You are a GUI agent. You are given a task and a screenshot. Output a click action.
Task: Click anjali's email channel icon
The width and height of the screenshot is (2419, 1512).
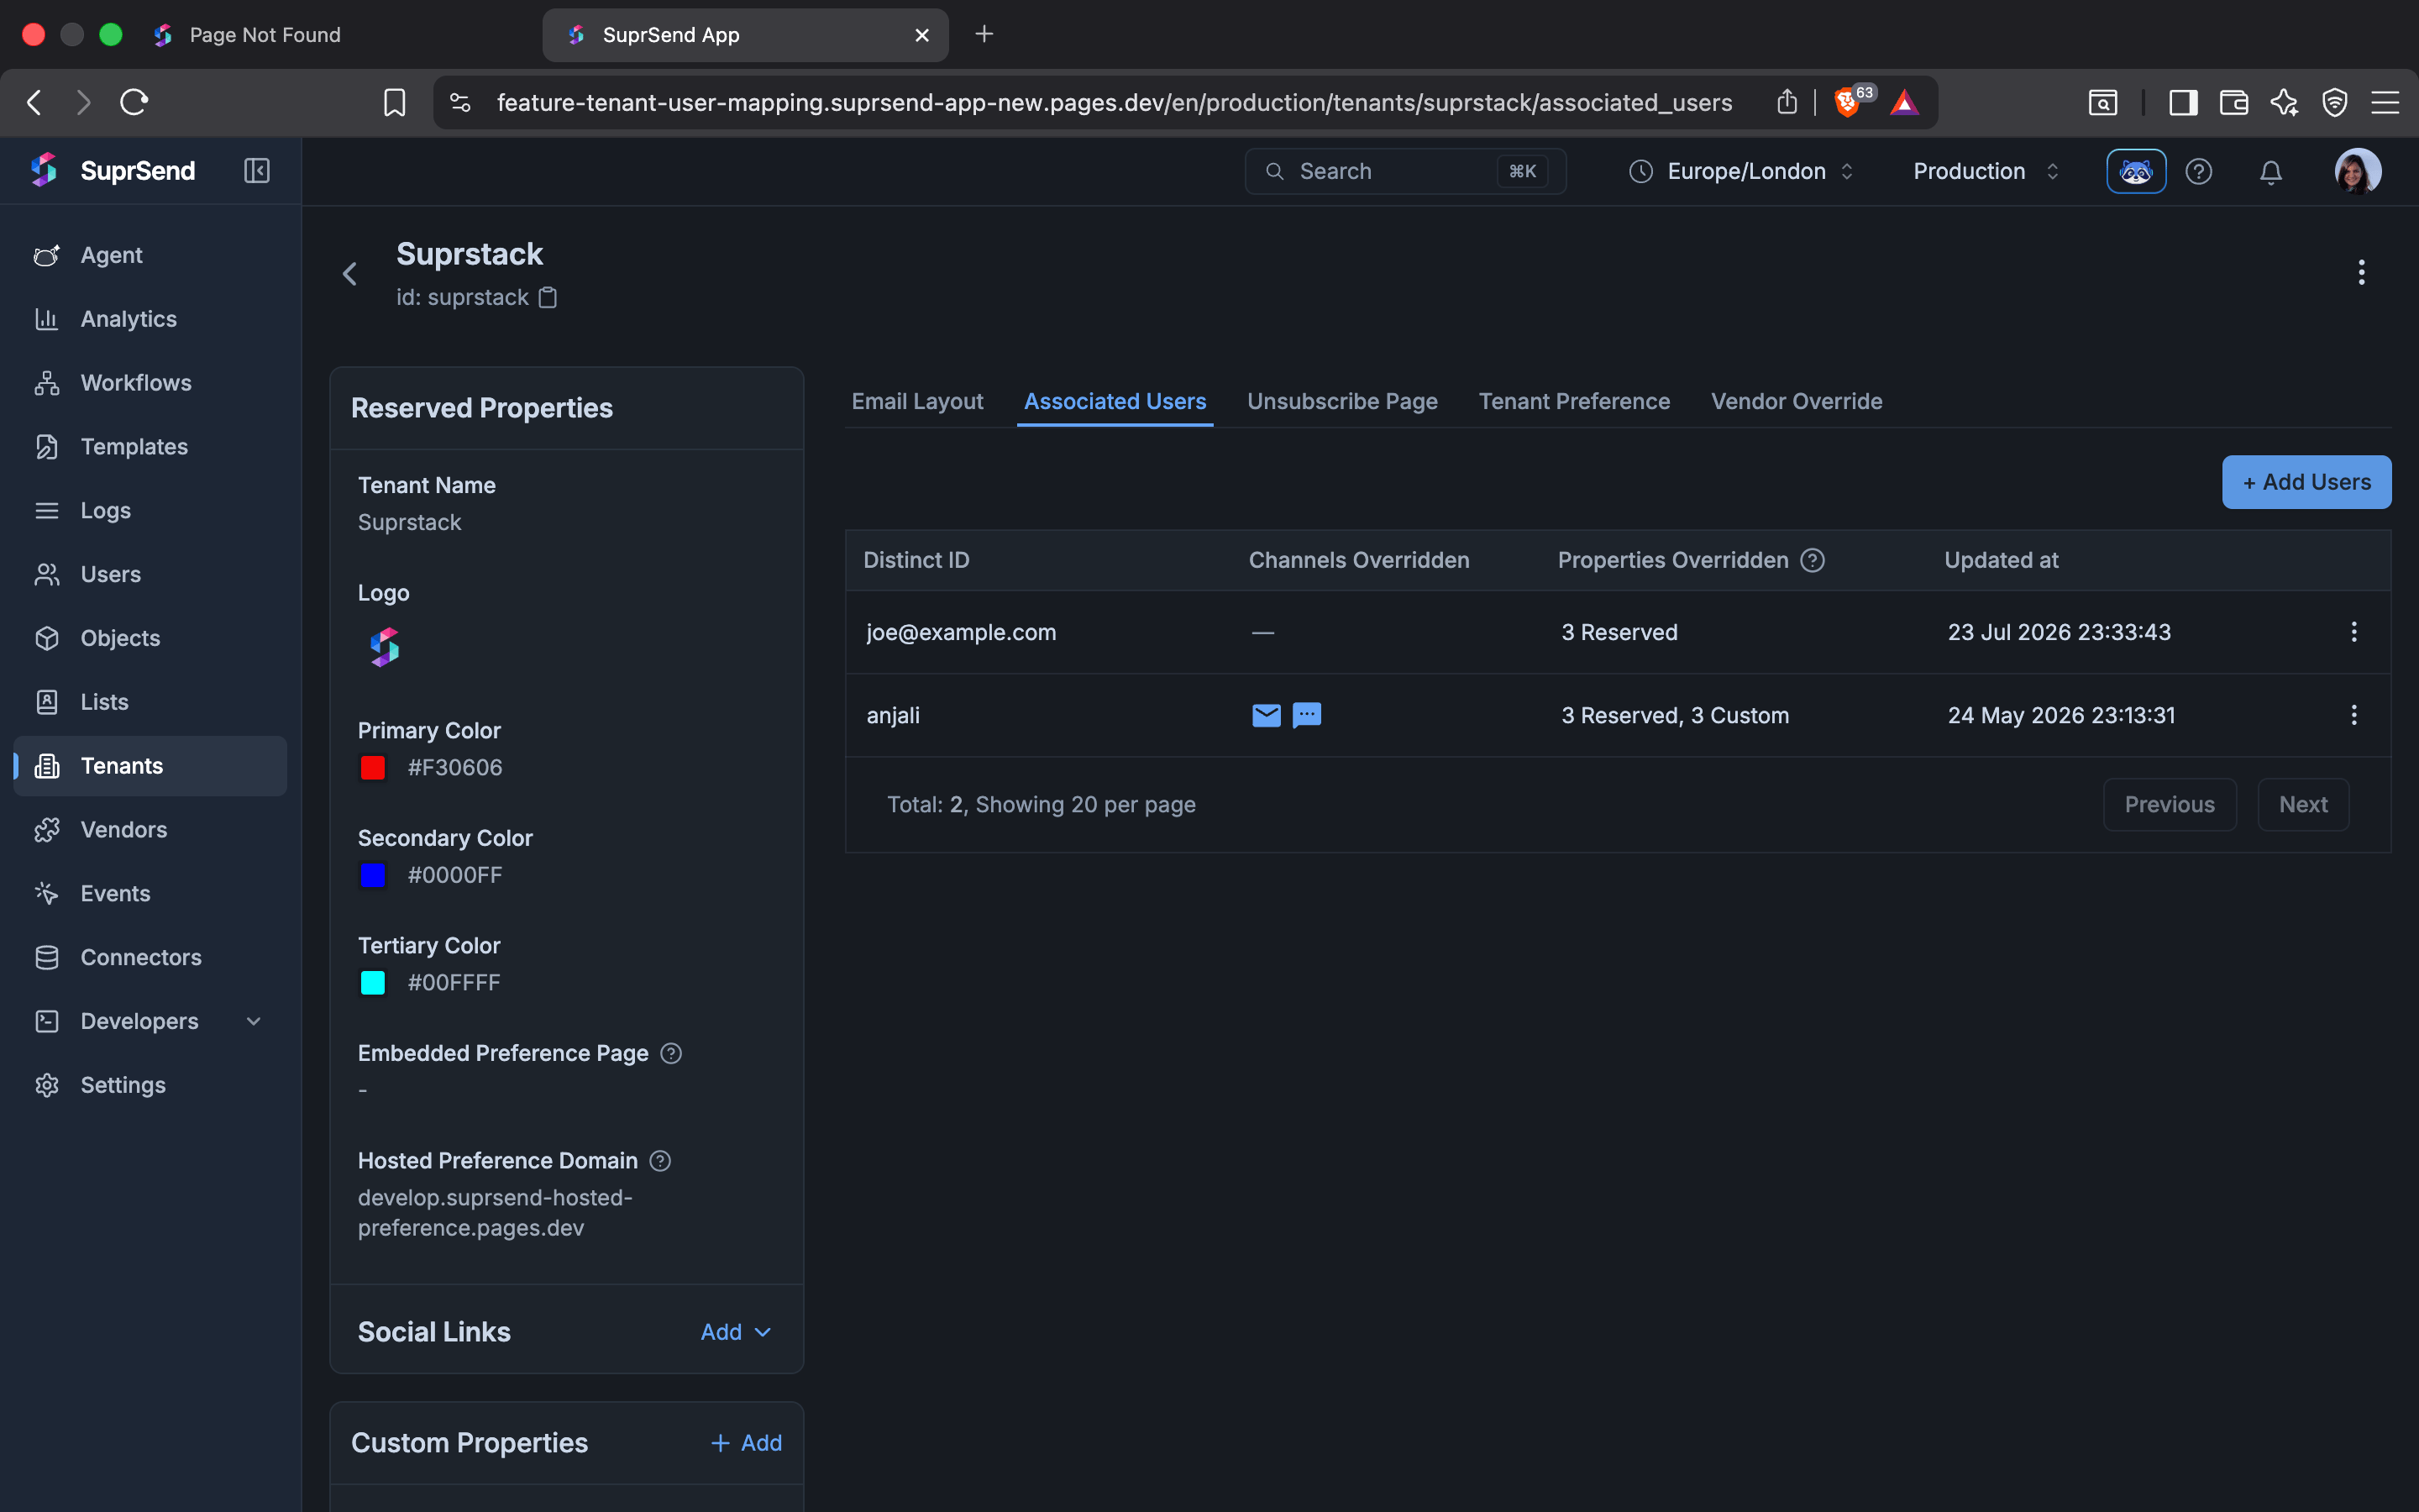[1267, 715]
